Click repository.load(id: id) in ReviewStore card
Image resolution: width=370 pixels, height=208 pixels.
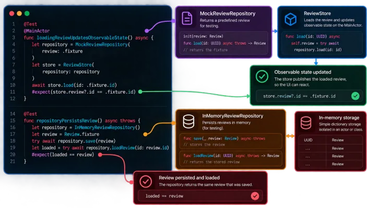pyautogui.click(x=318, y=49)
